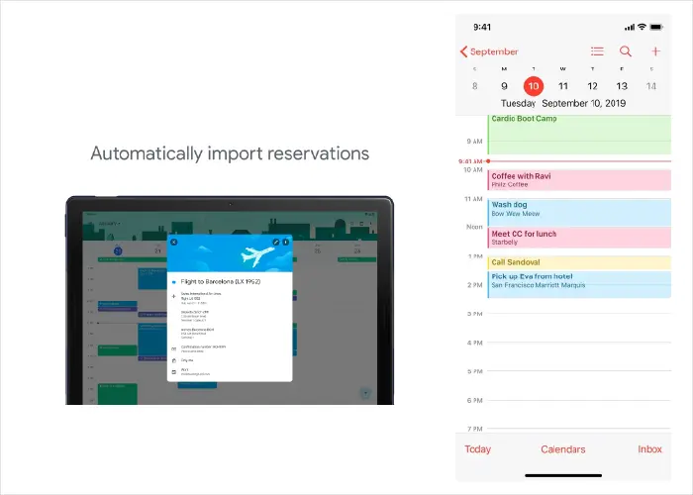Click the confirmation number ticket icon
This screenshot has width=693, height=495.
coord(173,348)
